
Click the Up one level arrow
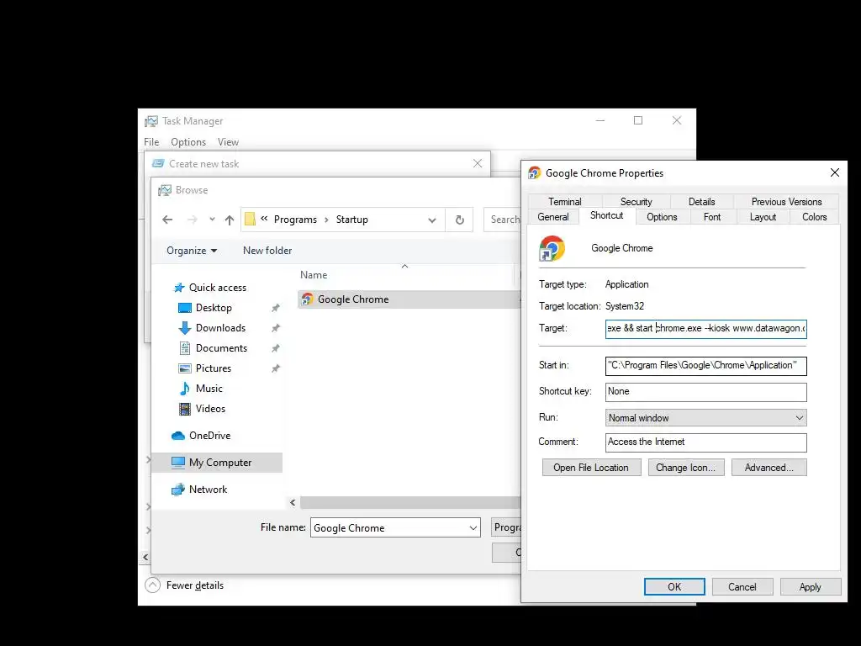tap(230, 220)
